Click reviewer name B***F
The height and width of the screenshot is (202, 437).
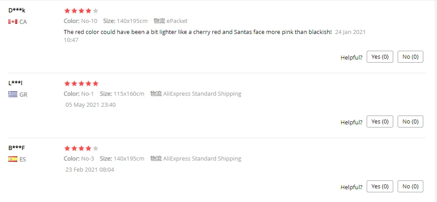(16, 148)
